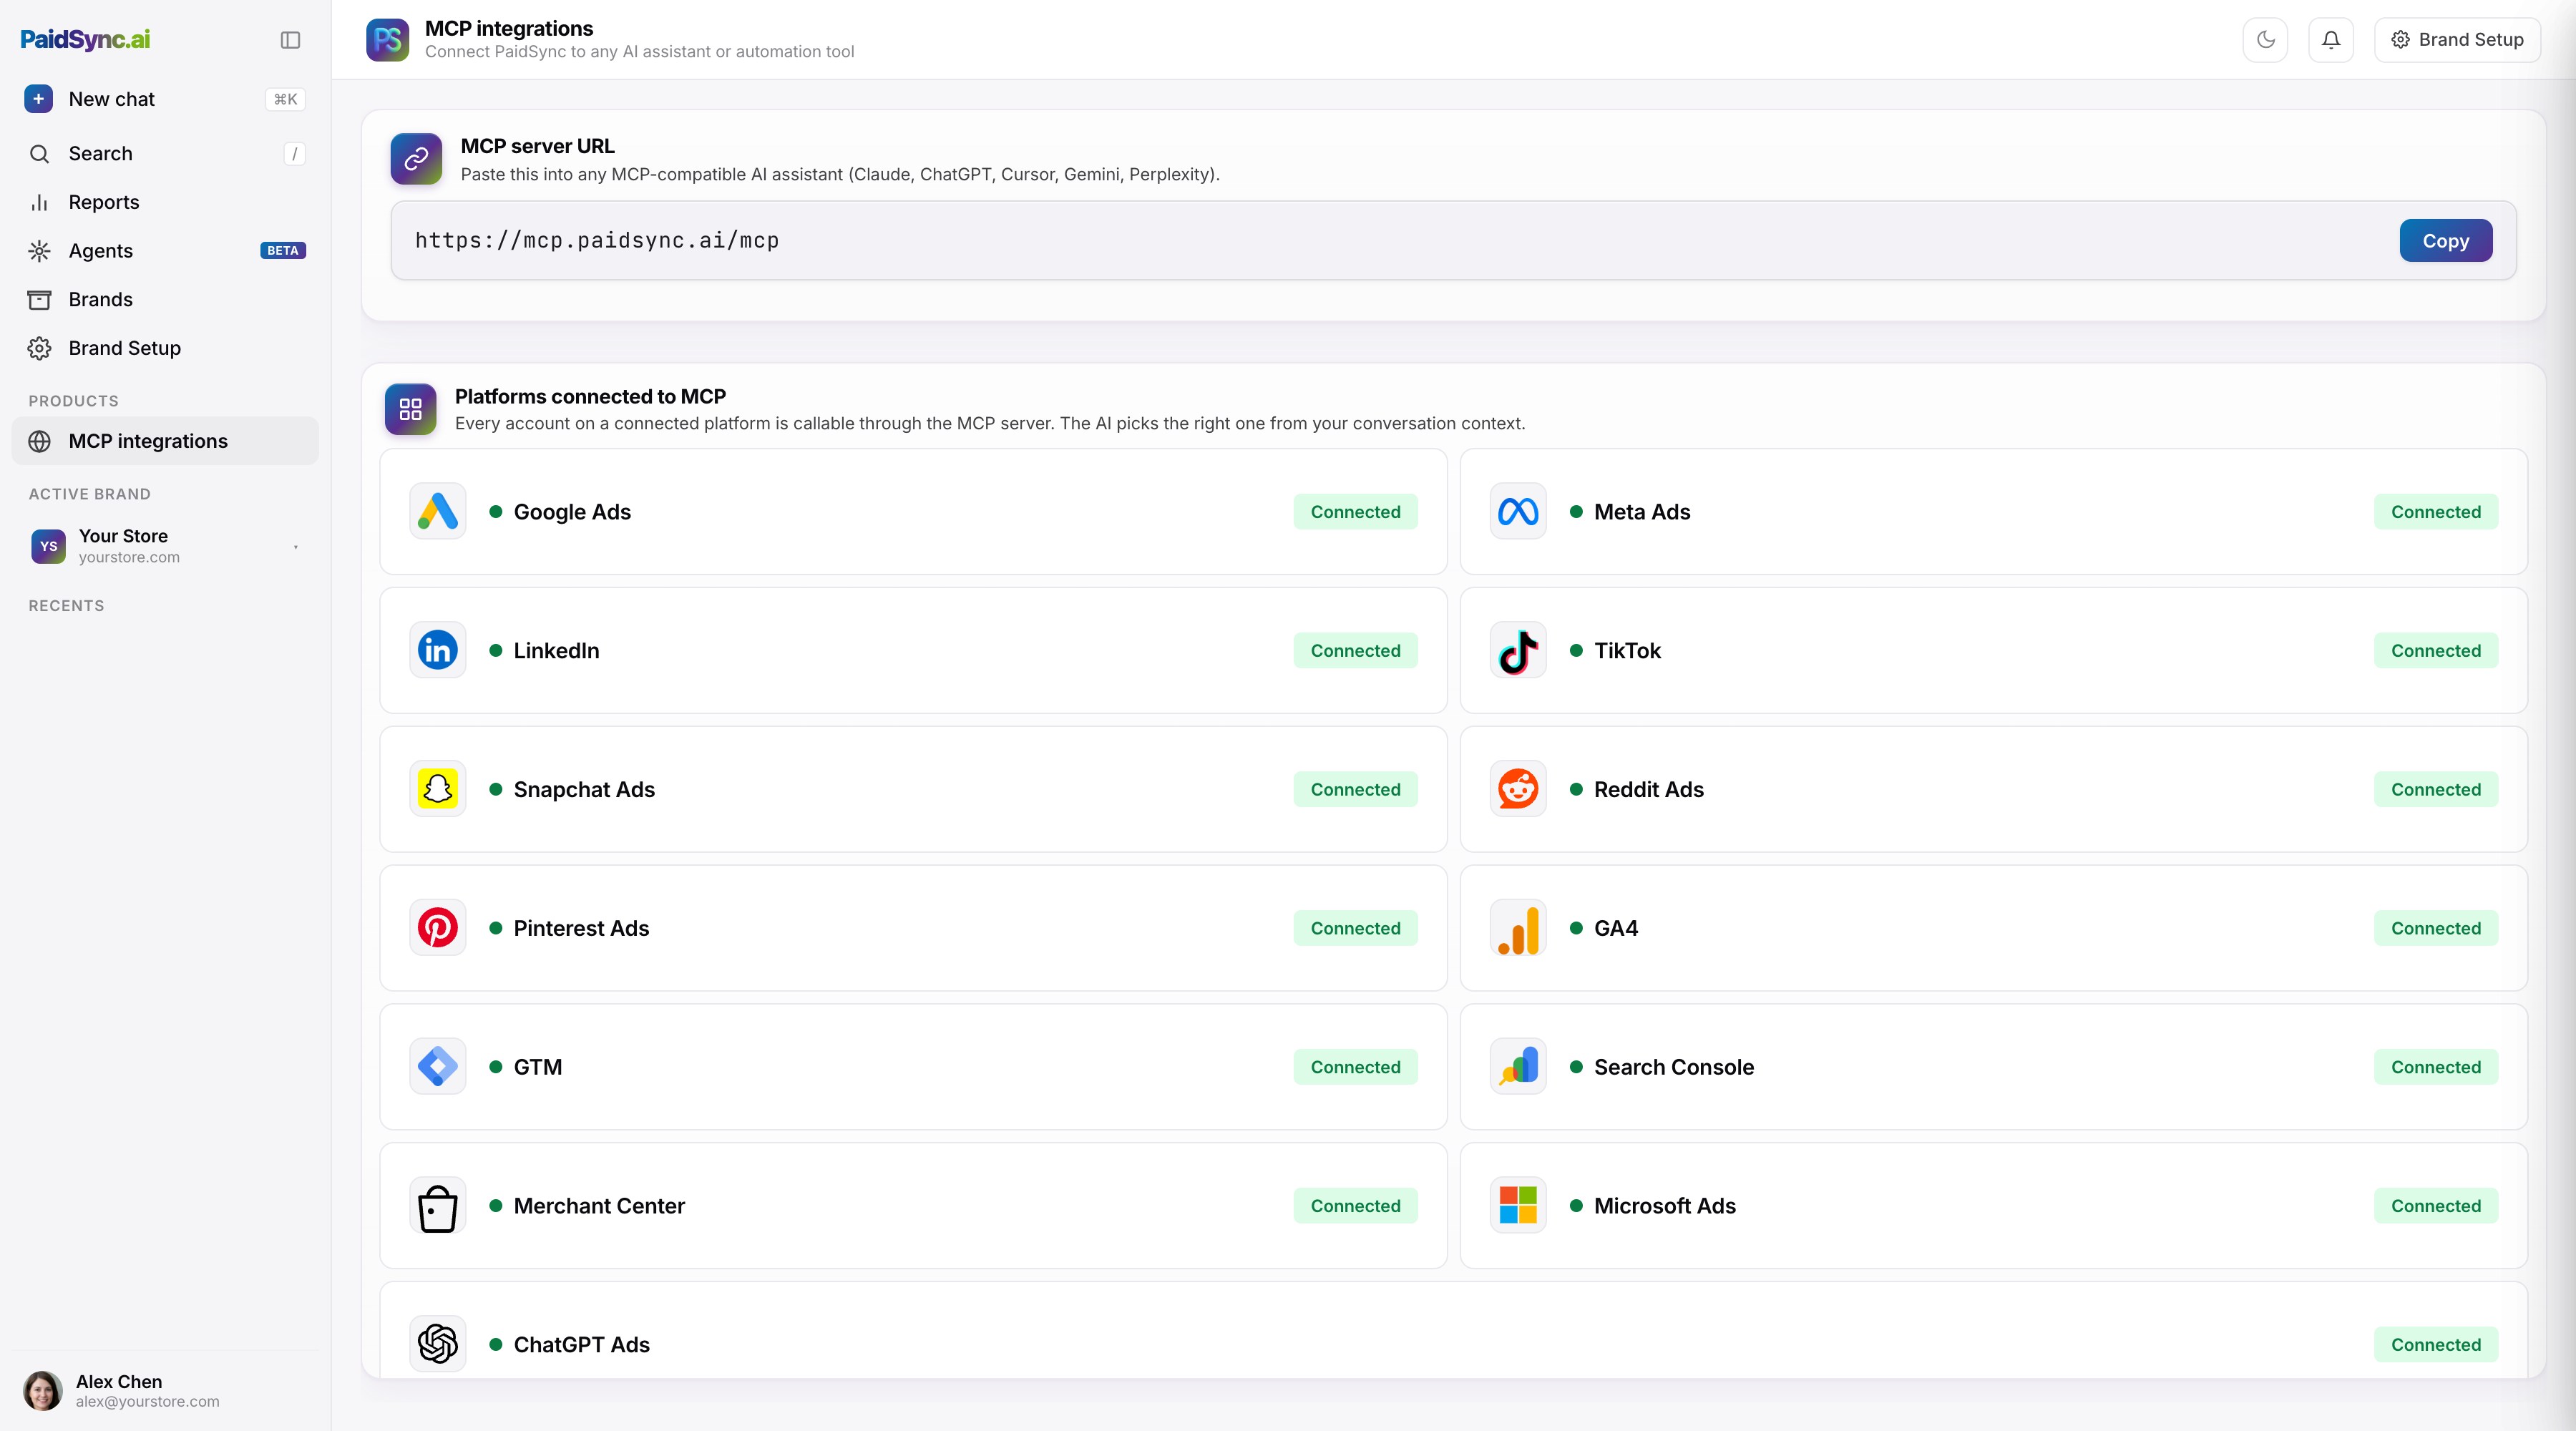Click Connected badge for TikTok

click(x=2436, y=651)
